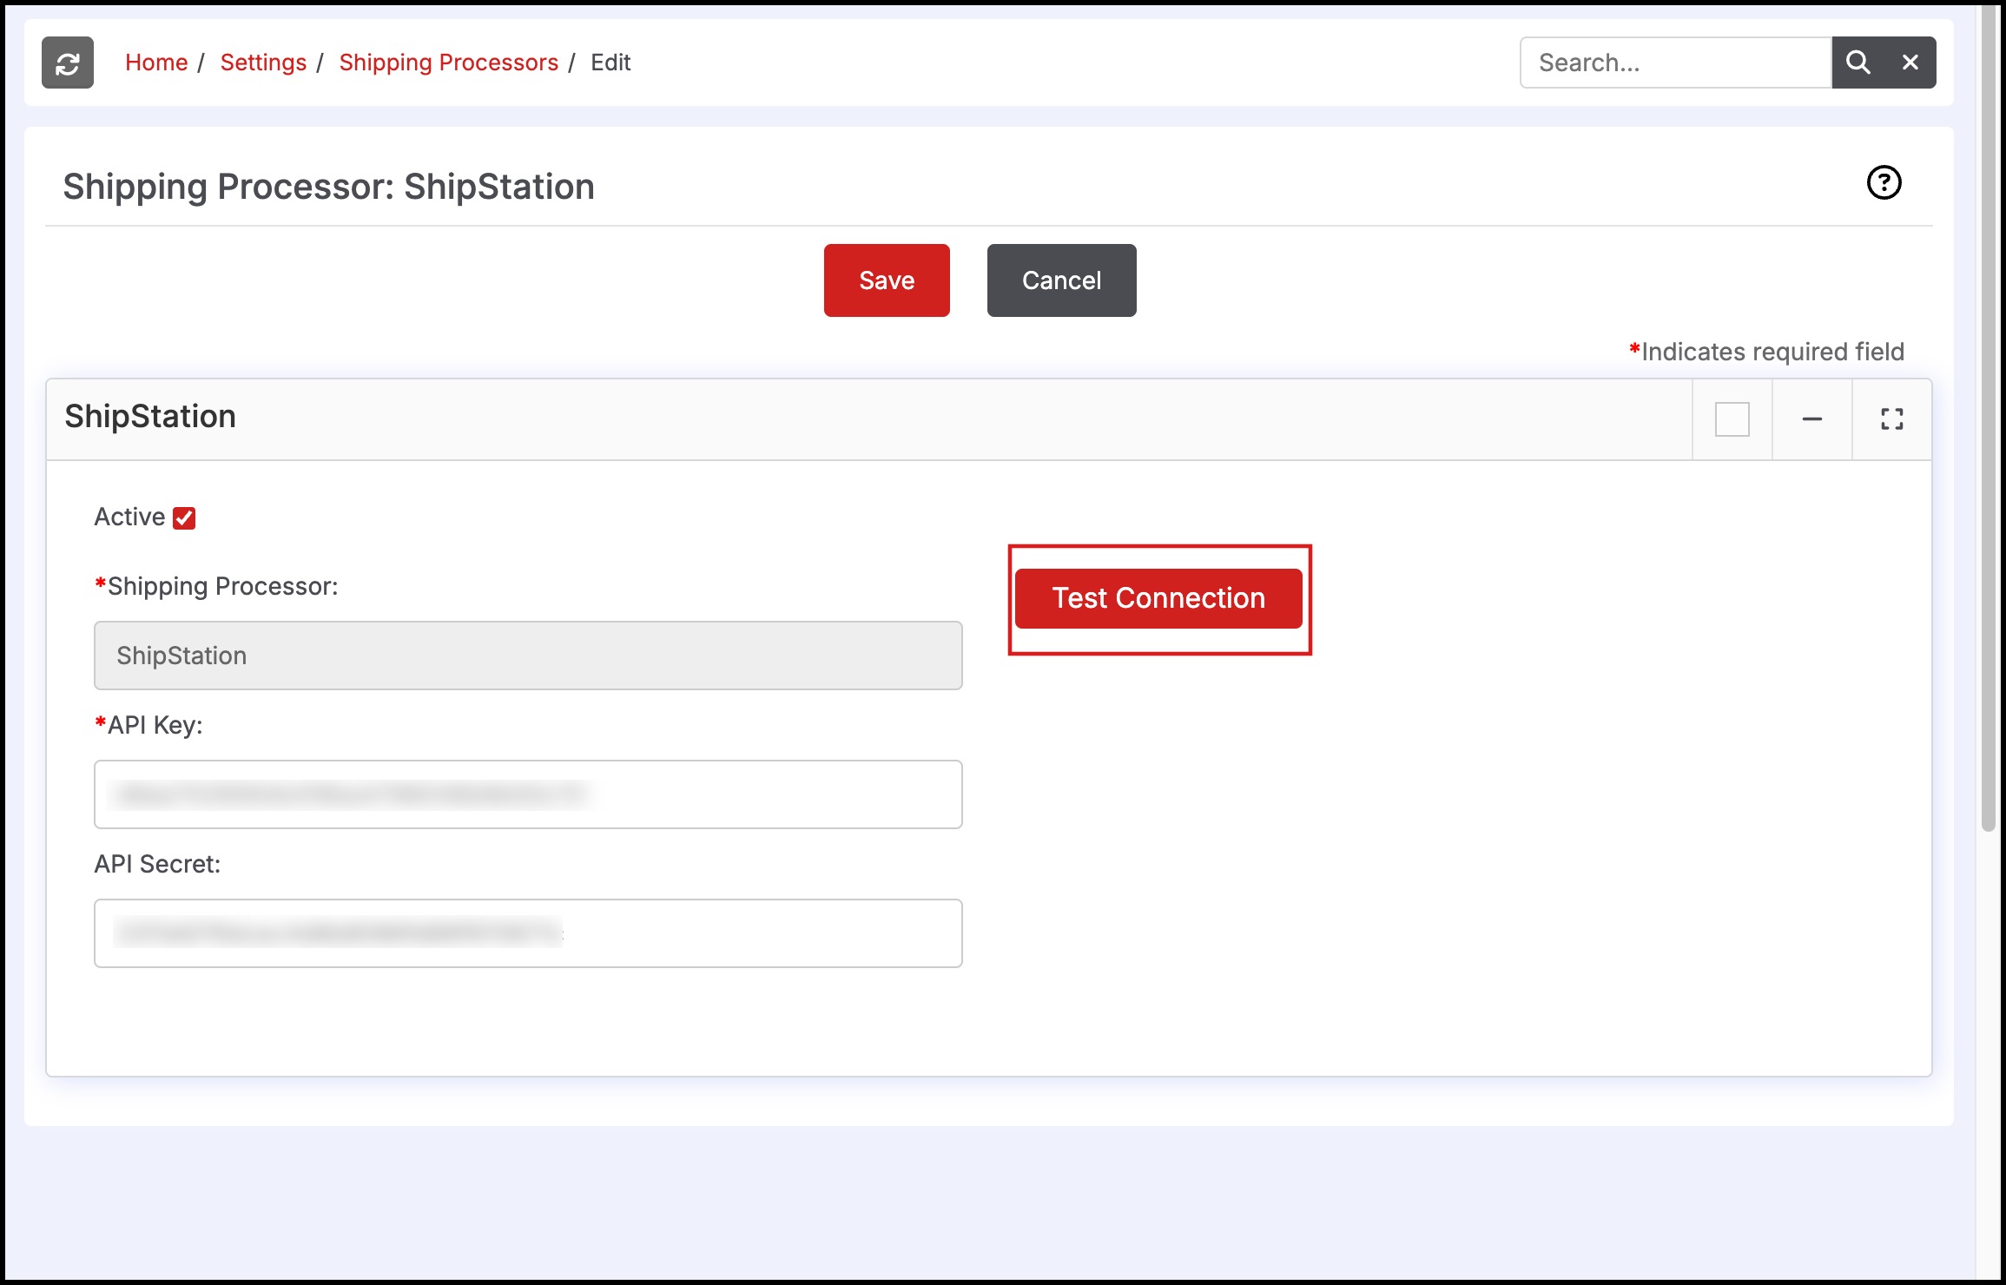Open help via the question mark icon
Viewport: 2006px width, 1285px height.
point(1884,183)
